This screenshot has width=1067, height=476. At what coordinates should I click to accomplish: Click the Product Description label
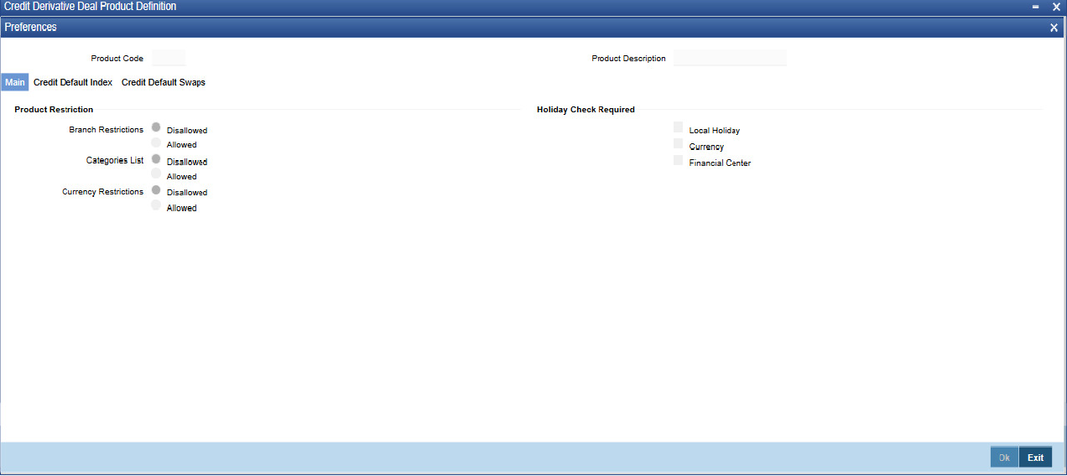[x=629, y=59]
